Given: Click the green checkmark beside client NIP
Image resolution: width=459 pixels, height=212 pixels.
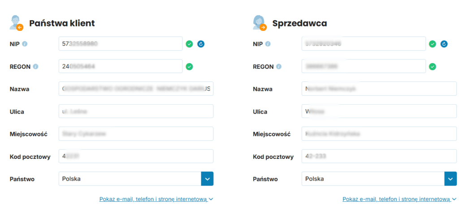Looking at the screenshot, I should [190, 44].
